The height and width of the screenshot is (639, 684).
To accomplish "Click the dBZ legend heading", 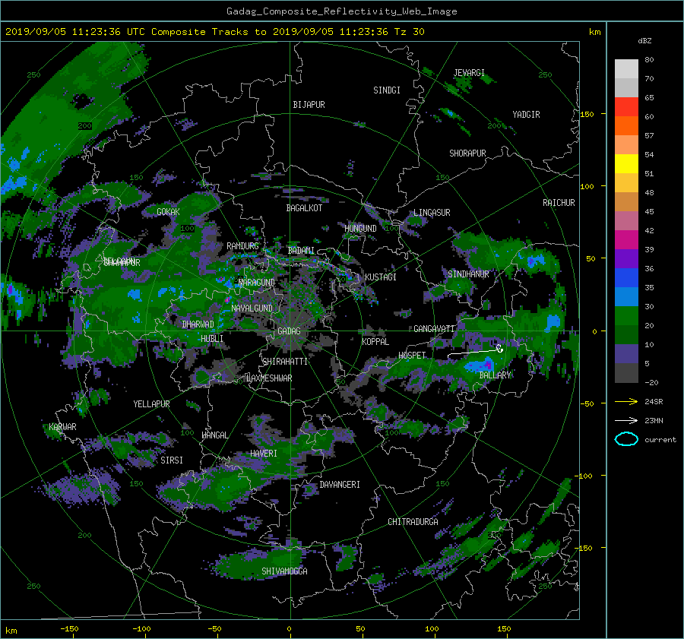I will (644, 41).
